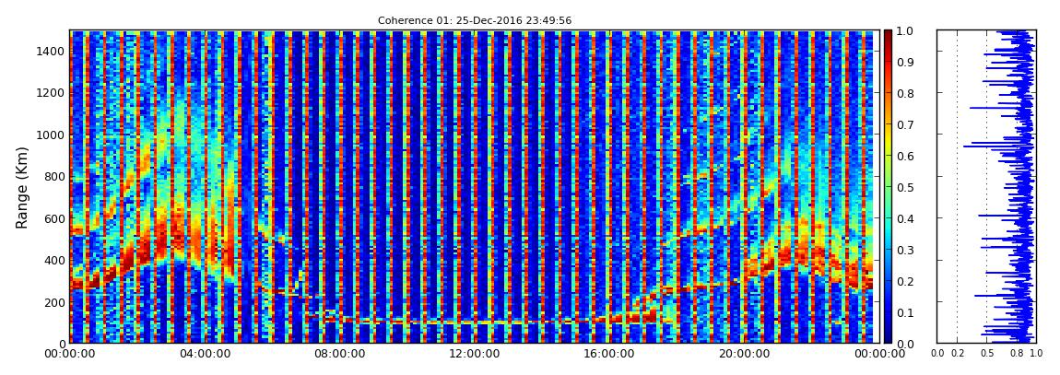The width and height of the screenshot is (1060, 375).
Task: Click the 600 range tick label
Action: click(x=54, y=219)
